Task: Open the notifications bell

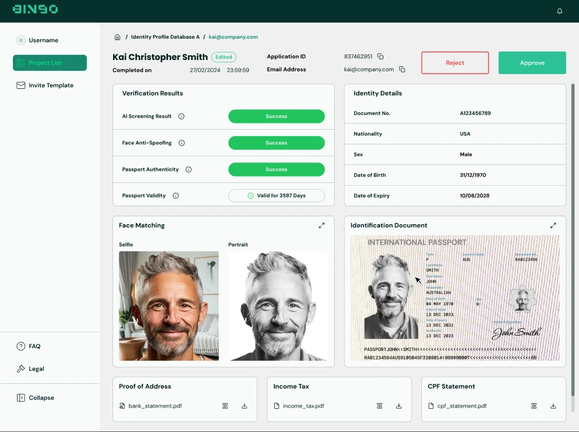Action: pyautogui.click(x=559, y=11)
